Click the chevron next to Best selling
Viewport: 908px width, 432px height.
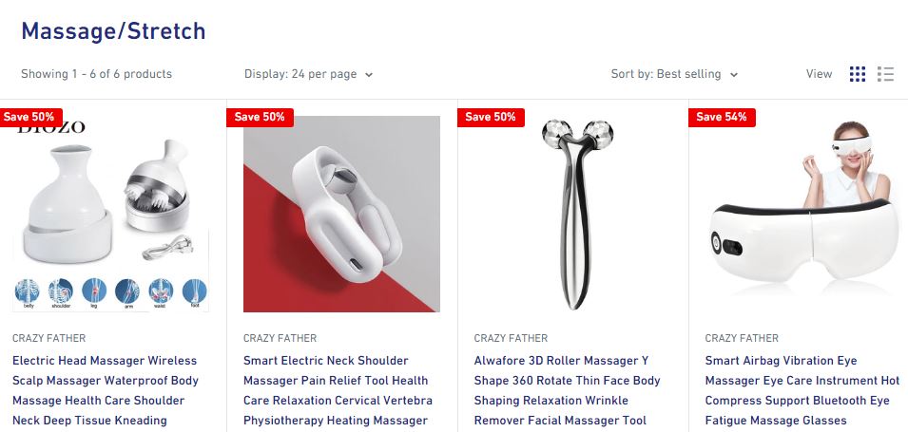[x=734, y=75]
